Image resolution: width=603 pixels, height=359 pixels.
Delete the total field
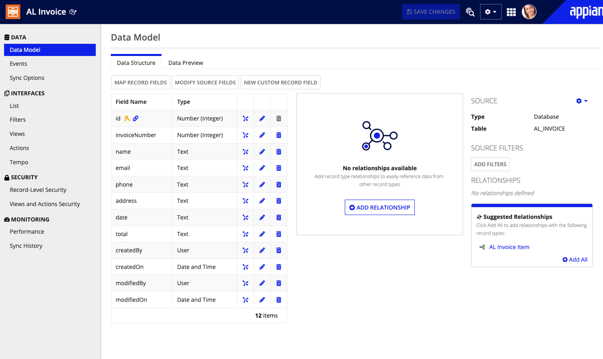coord(279,234)
